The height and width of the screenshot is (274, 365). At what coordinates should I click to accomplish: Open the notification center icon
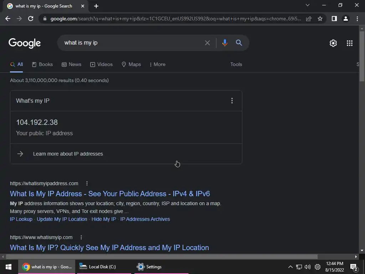click(354, 267)
